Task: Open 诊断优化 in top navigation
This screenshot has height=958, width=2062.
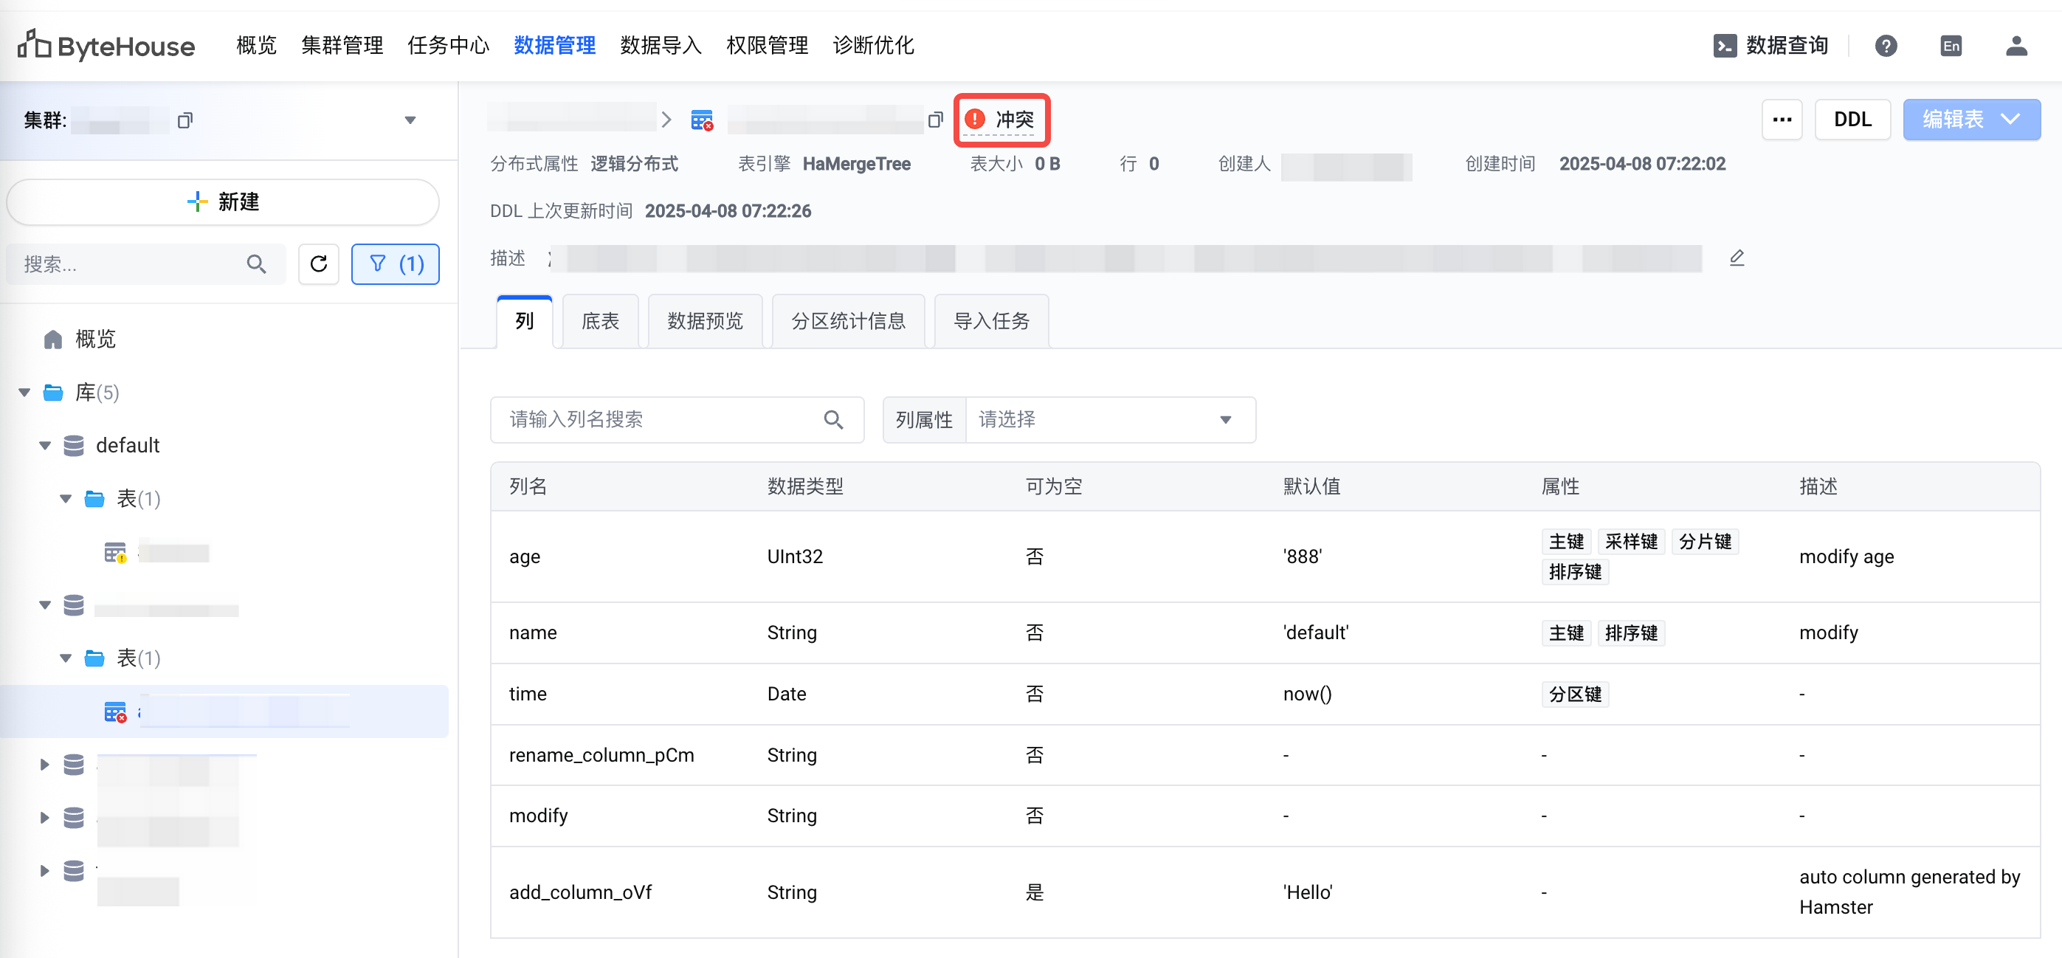Action: (x=873, y=46)
